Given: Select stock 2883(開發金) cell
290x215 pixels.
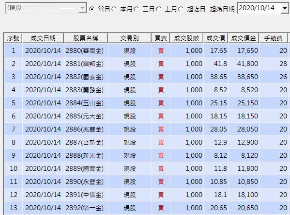Looking at the screenshot, I should click(86, 90).
